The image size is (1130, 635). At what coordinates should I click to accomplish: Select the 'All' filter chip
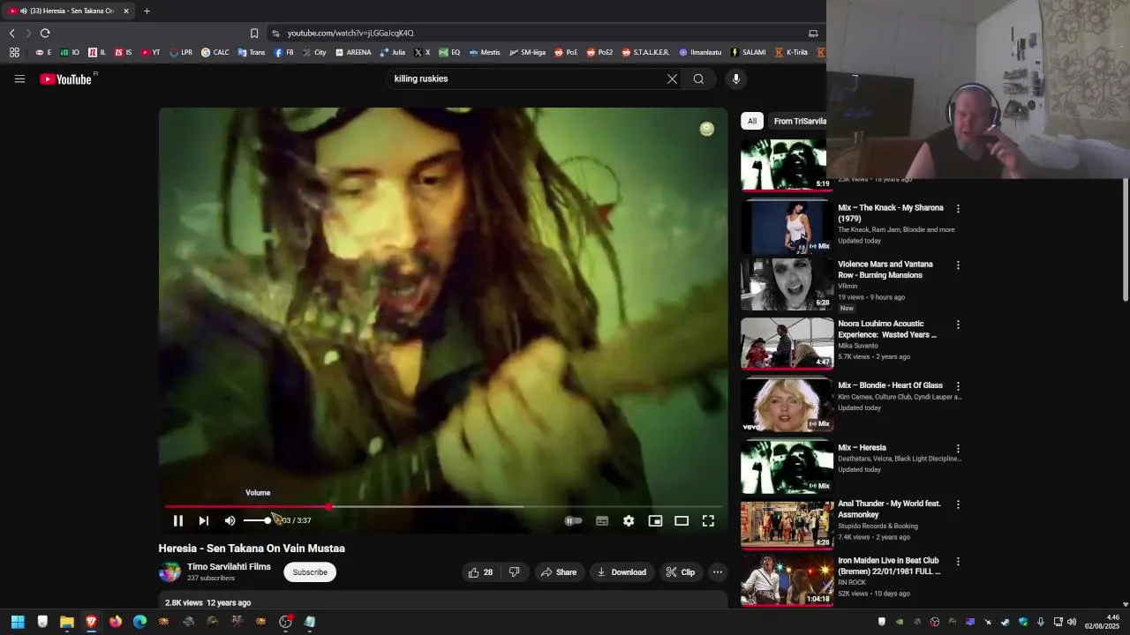click(x=752, y=121)
